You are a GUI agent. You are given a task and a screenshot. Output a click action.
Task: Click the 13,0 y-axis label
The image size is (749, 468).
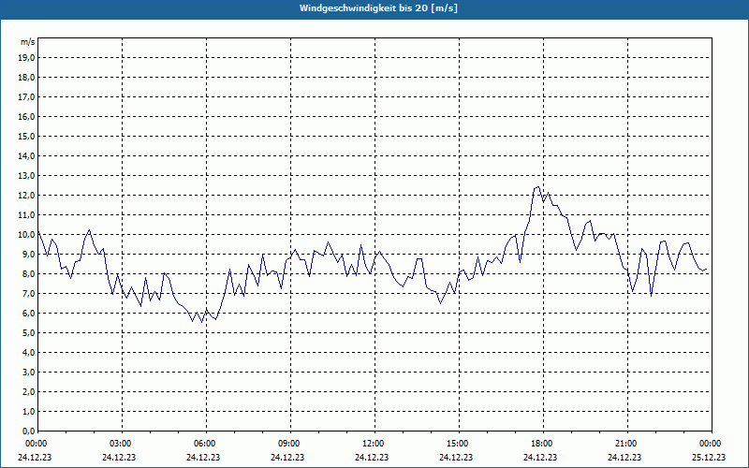[26, 176]
